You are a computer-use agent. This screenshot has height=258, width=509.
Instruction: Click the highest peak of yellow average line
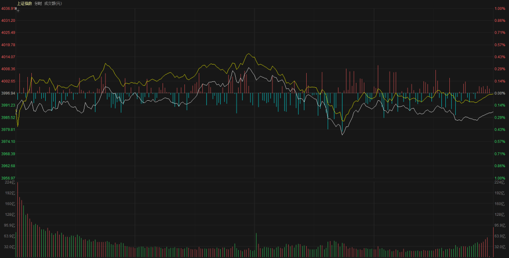coord(248,54)
